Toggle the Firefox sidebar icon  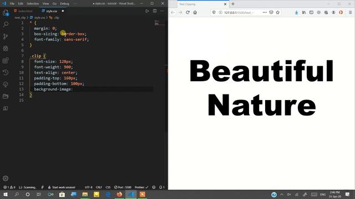[x=311, y=12]
